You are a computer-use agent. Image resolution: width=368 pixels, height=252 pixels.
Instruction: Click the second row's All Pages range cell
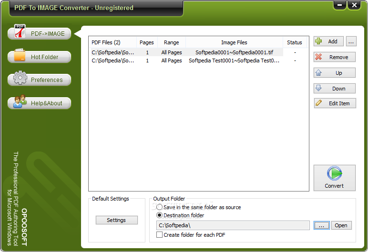click(x=172, y=60)
